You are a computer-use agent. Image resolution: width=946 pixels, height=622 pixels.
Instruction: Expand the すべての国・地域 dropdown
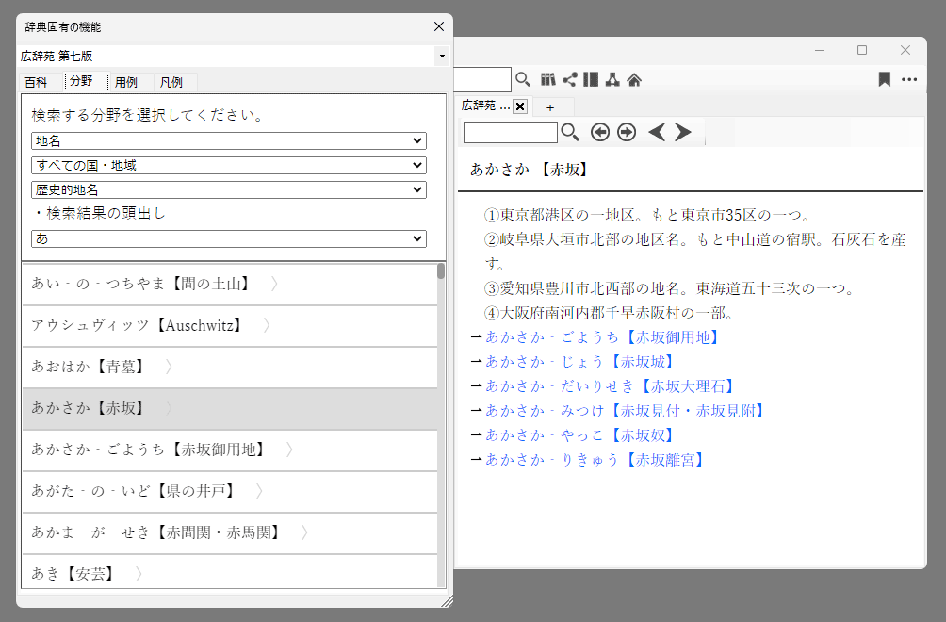229,165
